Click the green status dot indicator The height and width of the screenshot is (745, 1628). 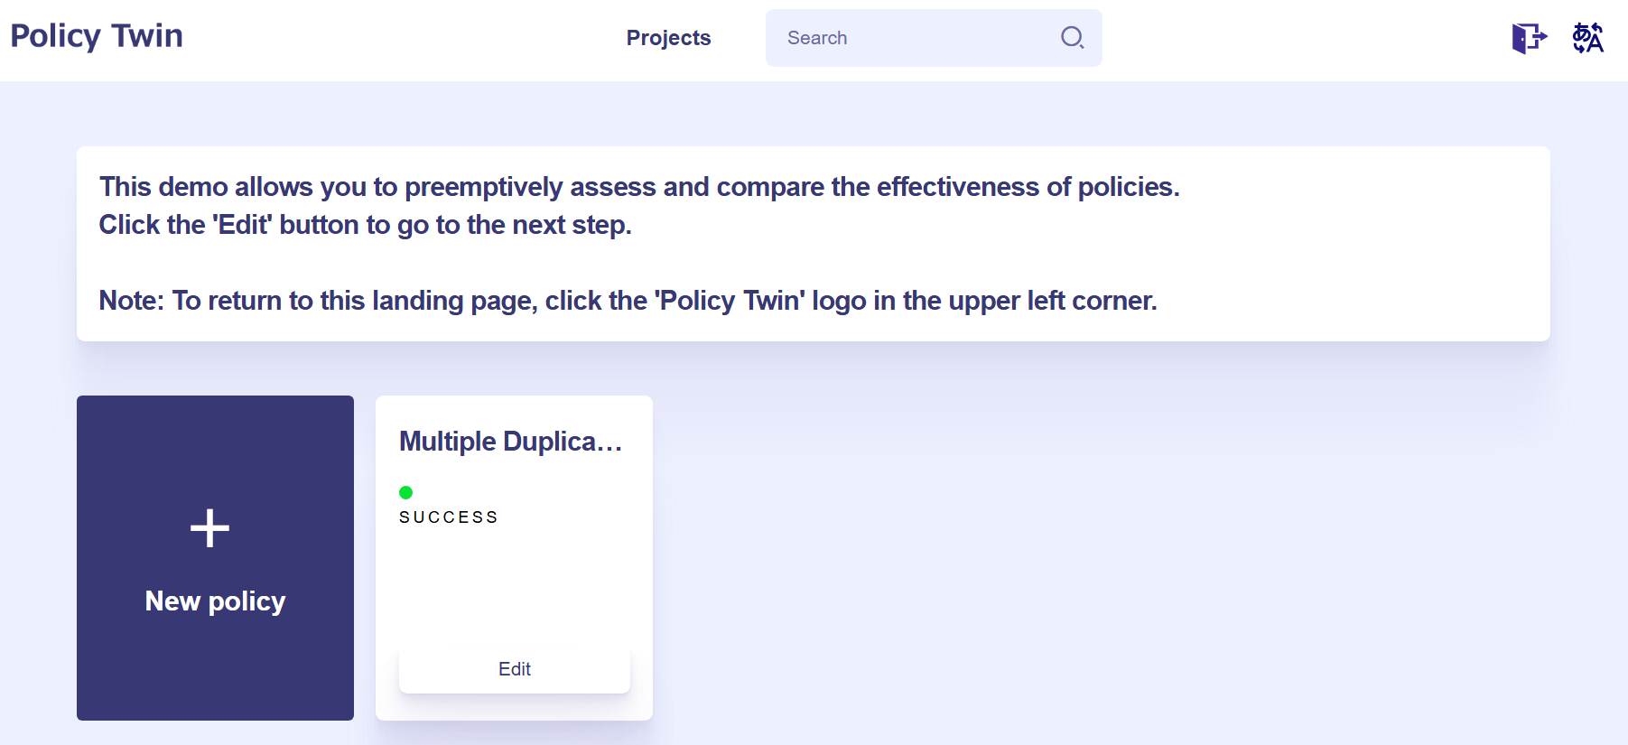406,492
